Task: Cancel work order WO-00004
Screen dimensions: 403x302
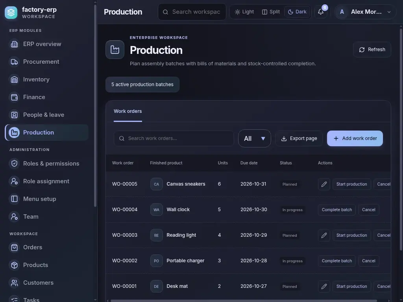Action: click(368, 210)
